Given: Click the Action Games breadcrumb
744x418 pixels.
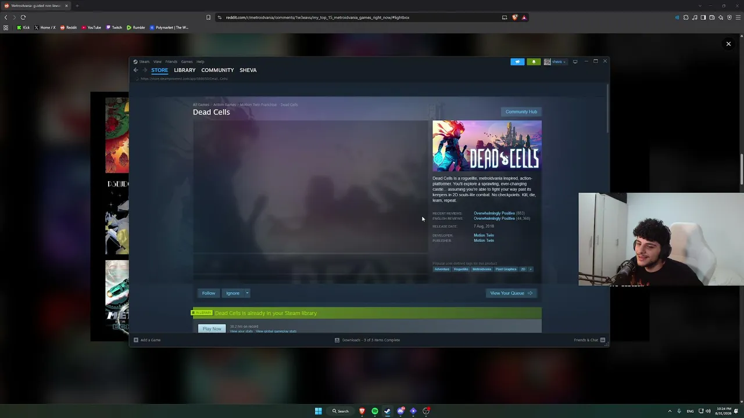Looking at the screenshot, I should click(224, 105).
